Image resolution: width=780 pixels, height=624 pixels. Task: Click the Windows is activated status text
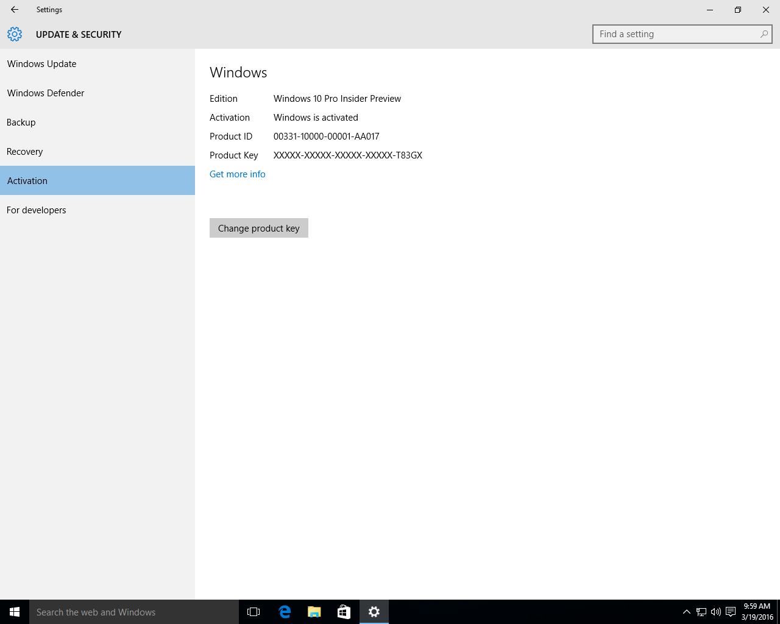click(x=316, y=118)
